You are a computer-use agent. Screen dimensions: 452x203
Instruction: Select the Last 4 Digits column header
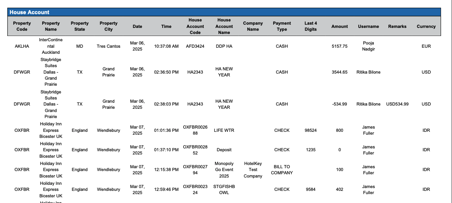(x=311, y=26)
